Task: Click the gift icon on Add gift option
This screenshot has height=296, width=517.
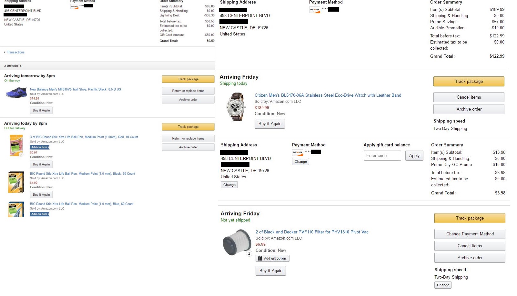Action: pos(260,258)
